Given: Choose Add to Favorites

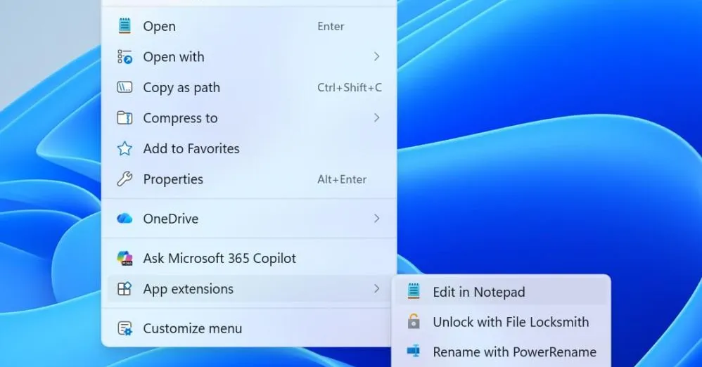Looking at the screenshot, I should [x=249, y=148].
